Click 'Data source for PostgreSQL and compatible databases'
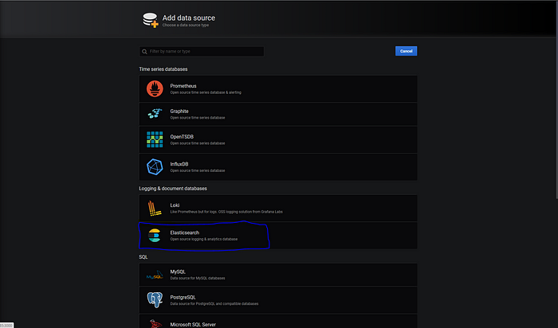558x328 pixels. pyautogui.click(x=214, y=304)
